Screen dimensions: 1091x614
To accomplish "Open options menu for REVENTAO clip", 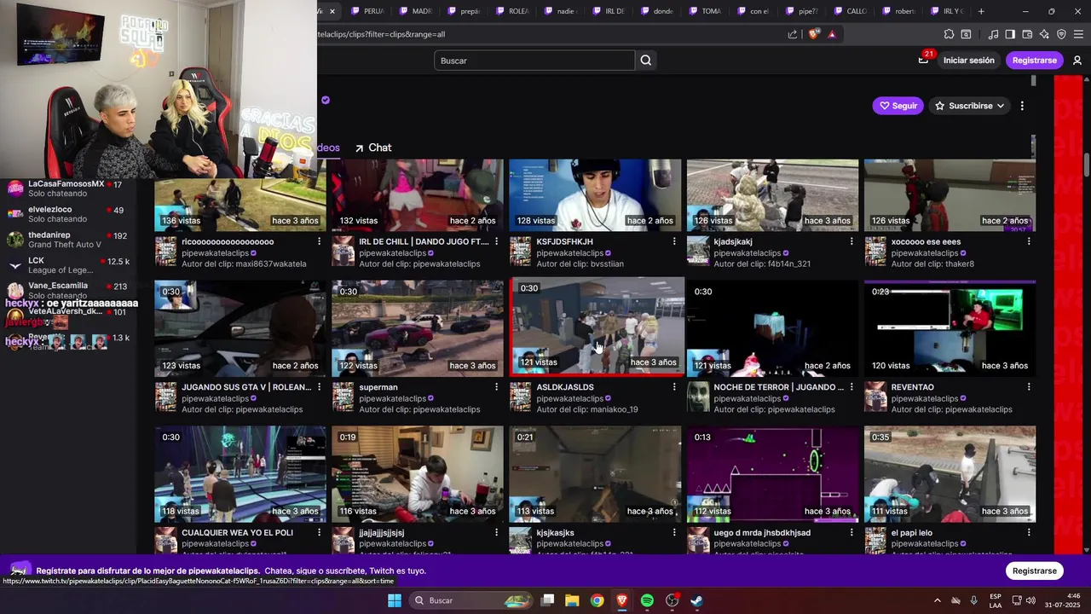I will click(1029, 387).
